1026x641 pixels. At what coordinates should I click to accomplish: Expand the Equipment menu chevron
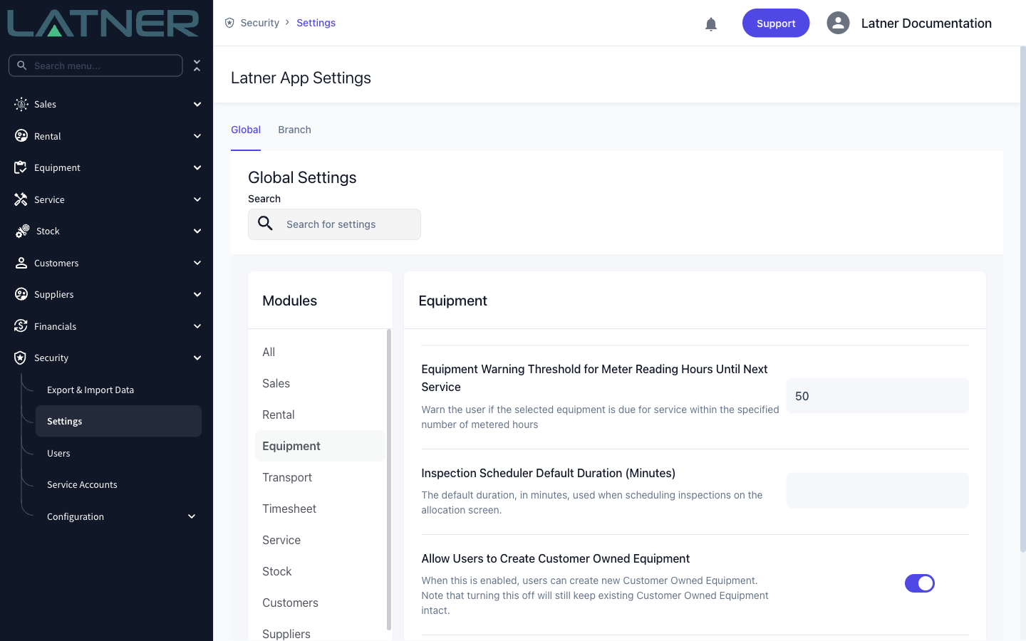pyautogui.click(x=197, y=167)
